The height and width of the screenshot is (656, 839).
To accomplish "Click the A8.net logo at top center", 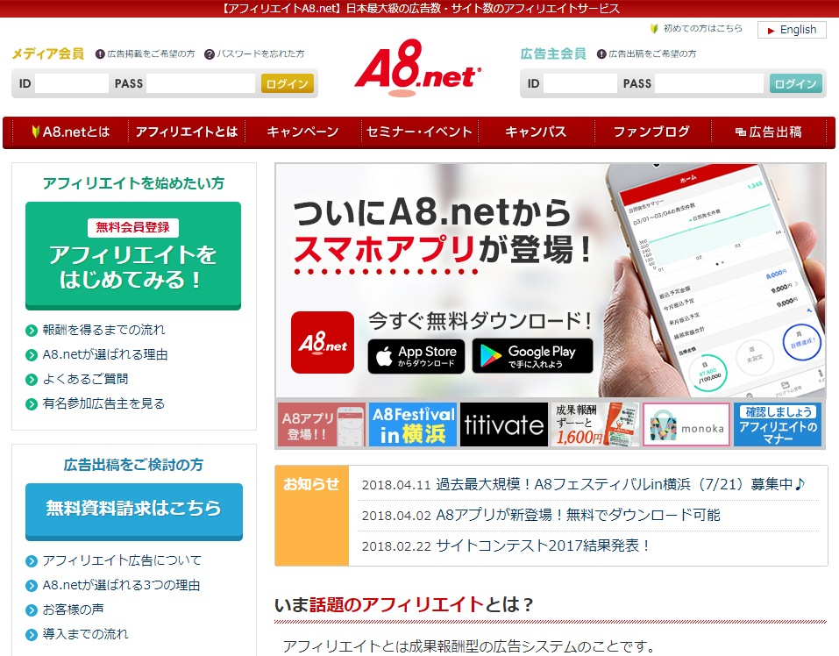I will 417,68.
